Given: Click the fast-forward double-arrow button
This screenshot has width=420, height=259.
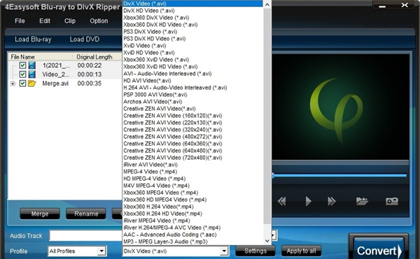Looking at the screenshot, I should pos(332,201).
